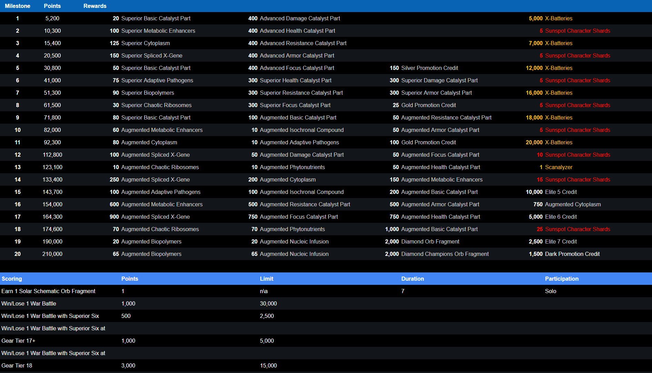Select '750 Augmented Focus Catalyst Part' entry
Image resolution: width=652 pixels, height=373 pixels.
[x=293, y=217]
